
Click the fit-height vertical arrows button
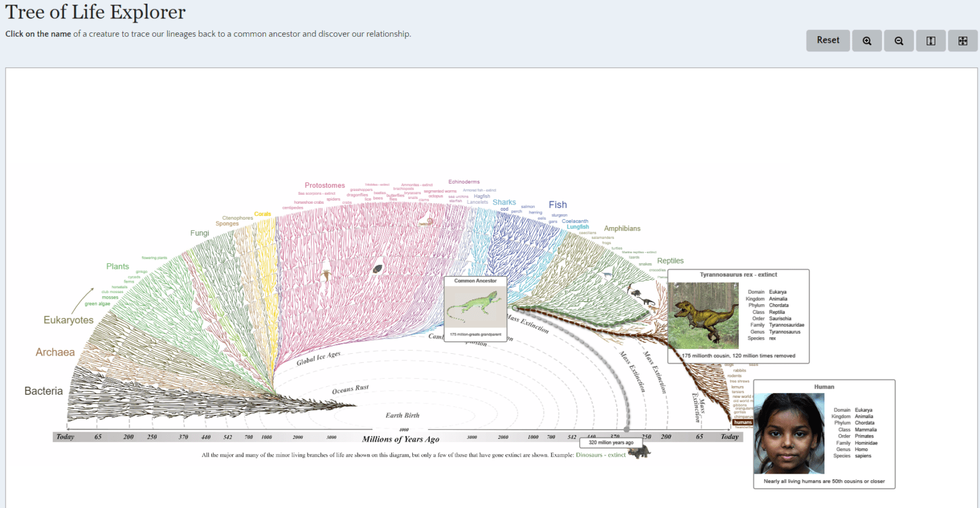[930, 41]
